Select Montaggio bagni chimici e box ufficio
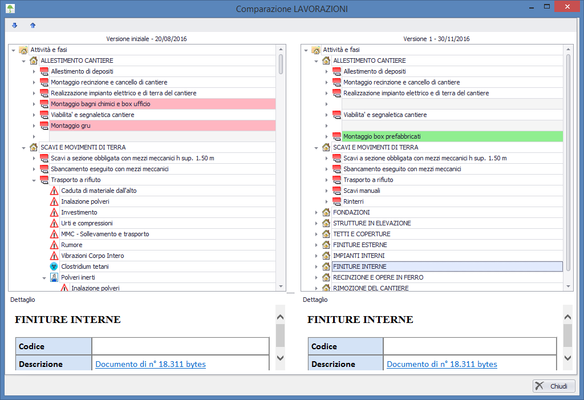The height and width of the screenshot is (400, 584). [x=102, y=104]
